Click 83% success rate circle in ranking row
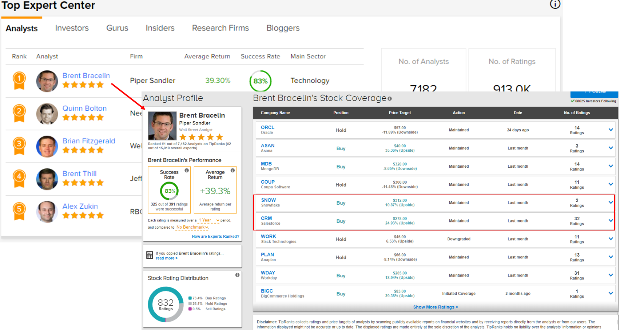This screenshot has width=620, height=331. click(261, 81)
